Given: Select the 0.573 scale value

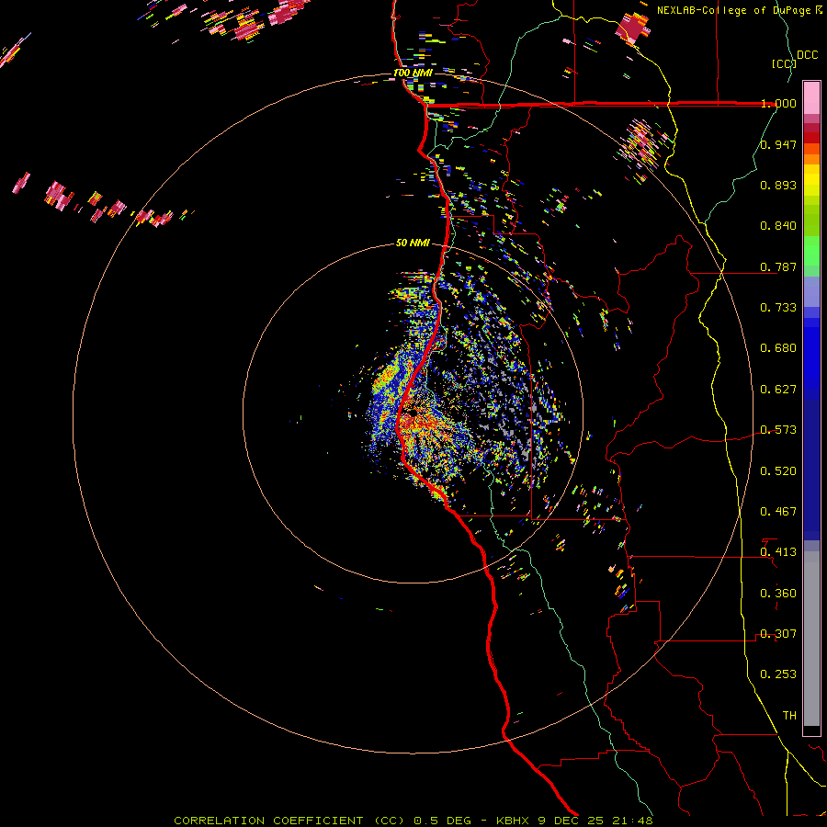Looking at the screenshot, I should click(x=778, y=430).
